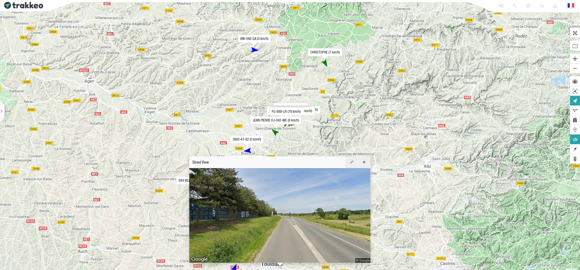Expand the left side panel arrow
This screenshot has width=580, height=270.
coord(2,111)
